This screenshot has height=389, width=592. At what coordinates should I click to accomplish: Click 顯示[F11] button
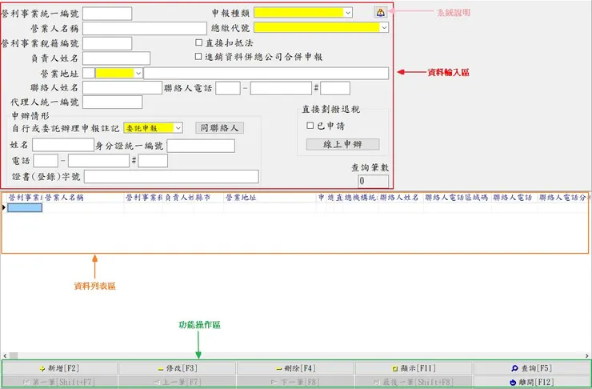point(414,368)
